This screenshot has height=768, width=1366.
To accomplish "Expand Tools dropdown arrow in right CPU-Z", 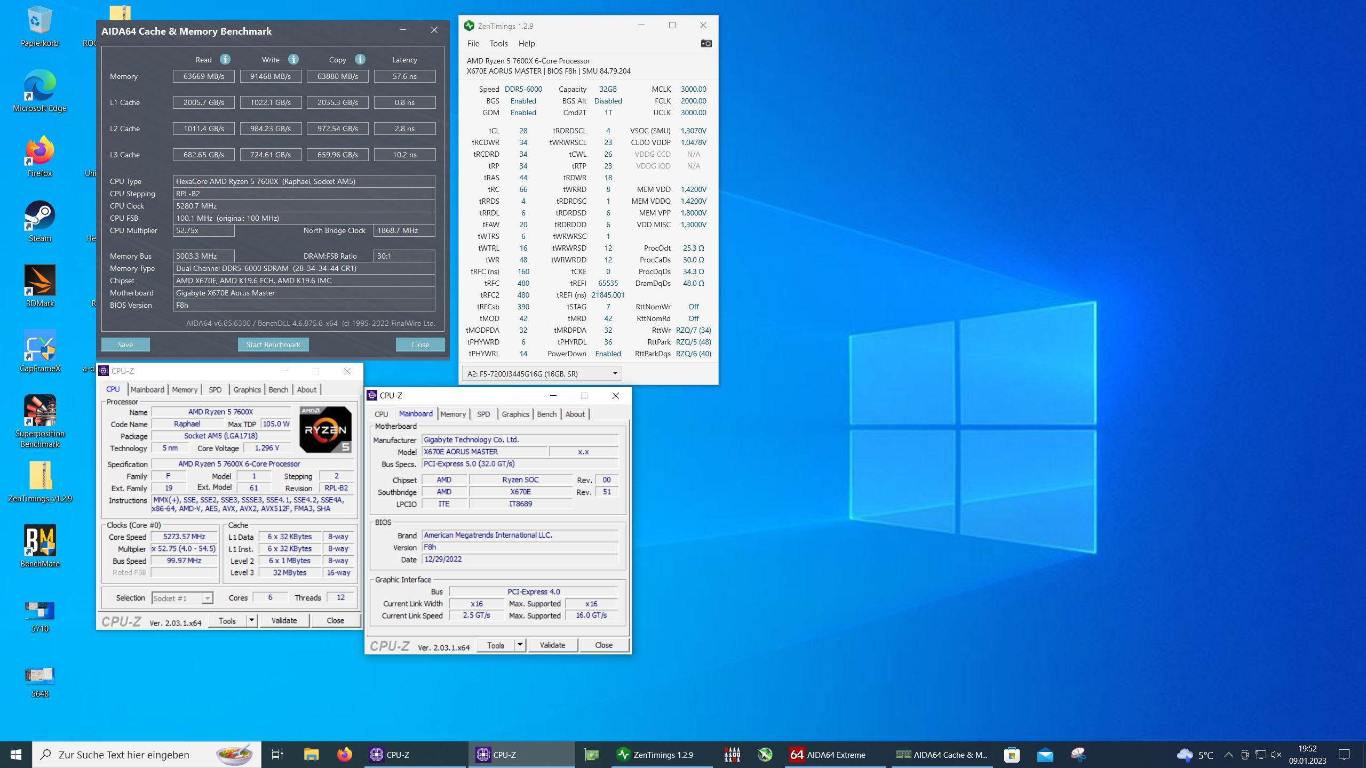I will point(520,645).
